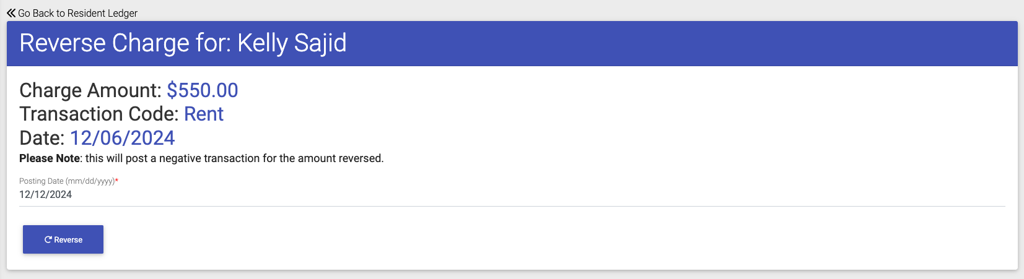Click the circular arrow icon on Reverse button
Image resolution: width=1024 pixels, height=279 pixels.
click(48, 240)
